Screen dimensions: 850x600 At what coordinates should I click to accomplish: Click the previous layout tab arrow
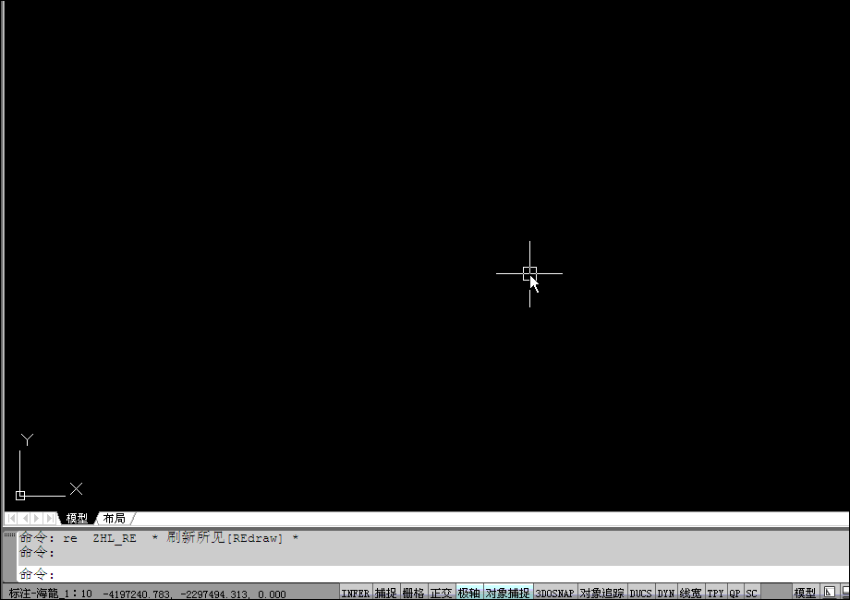[x=25, y=518]
